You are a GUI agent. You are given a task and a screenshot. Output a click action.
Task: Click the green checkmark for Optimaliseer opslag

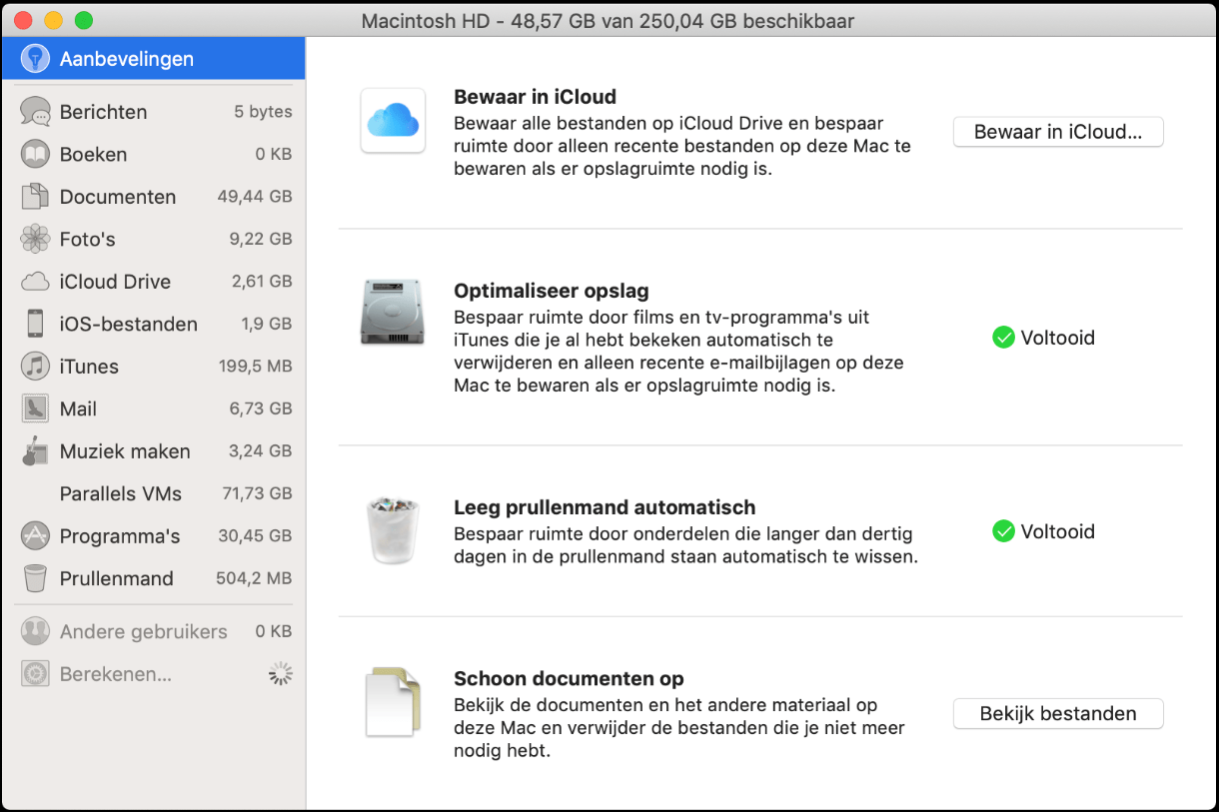[x=1003, y=338]
